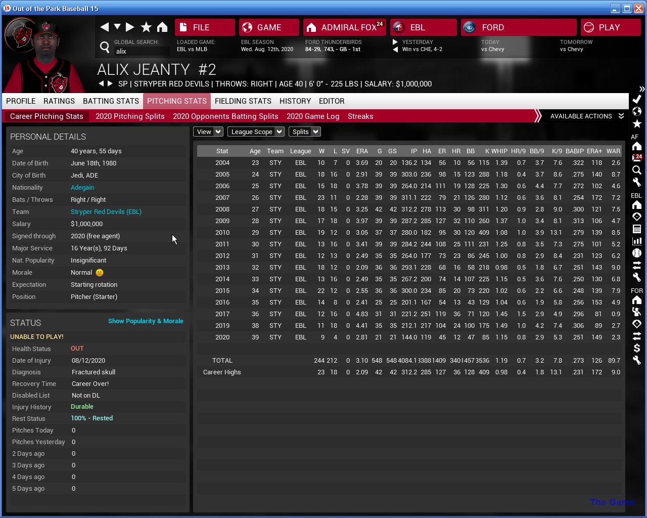Click the checkmark icon in the right sidebar

[637, 99]
